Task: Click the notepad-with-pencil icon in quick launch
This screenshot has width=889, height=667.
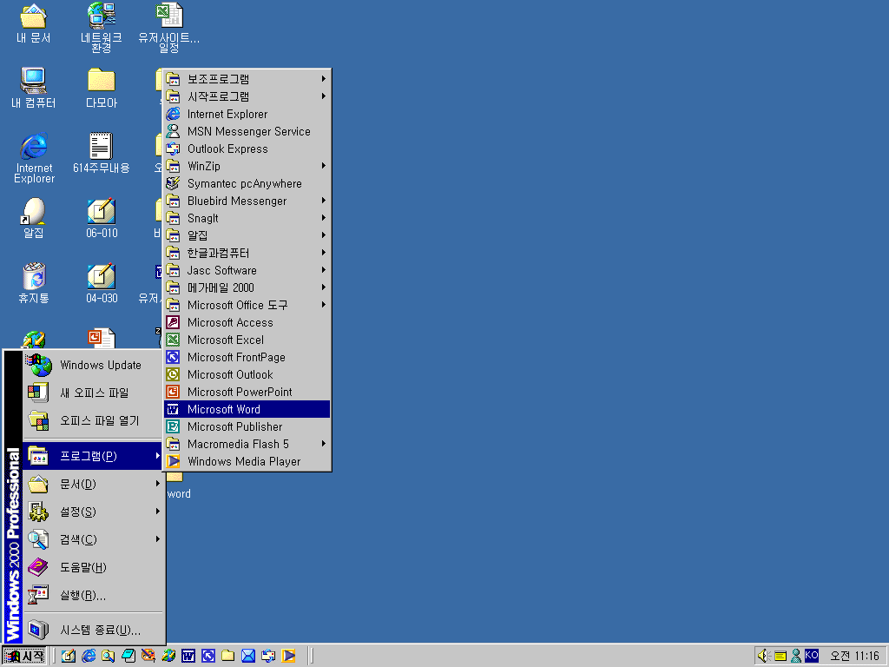Action: [x=69, y=656]
